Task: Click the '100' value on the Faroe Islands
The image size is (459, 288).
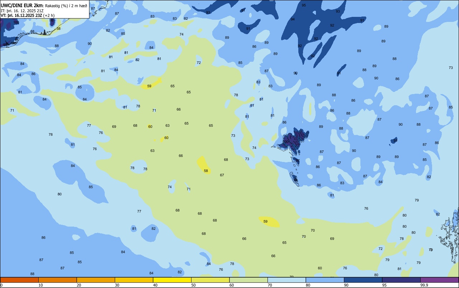Action: click(x=285, y=142)
